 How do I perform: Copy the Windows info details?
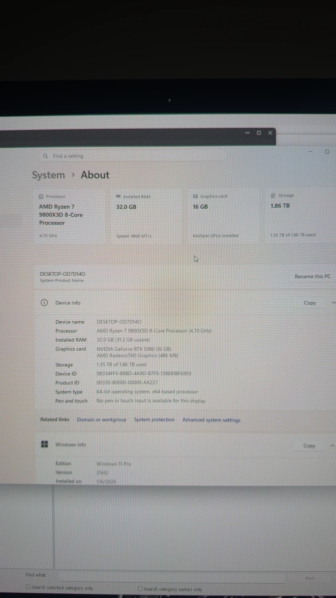click(x=309, y=446)
